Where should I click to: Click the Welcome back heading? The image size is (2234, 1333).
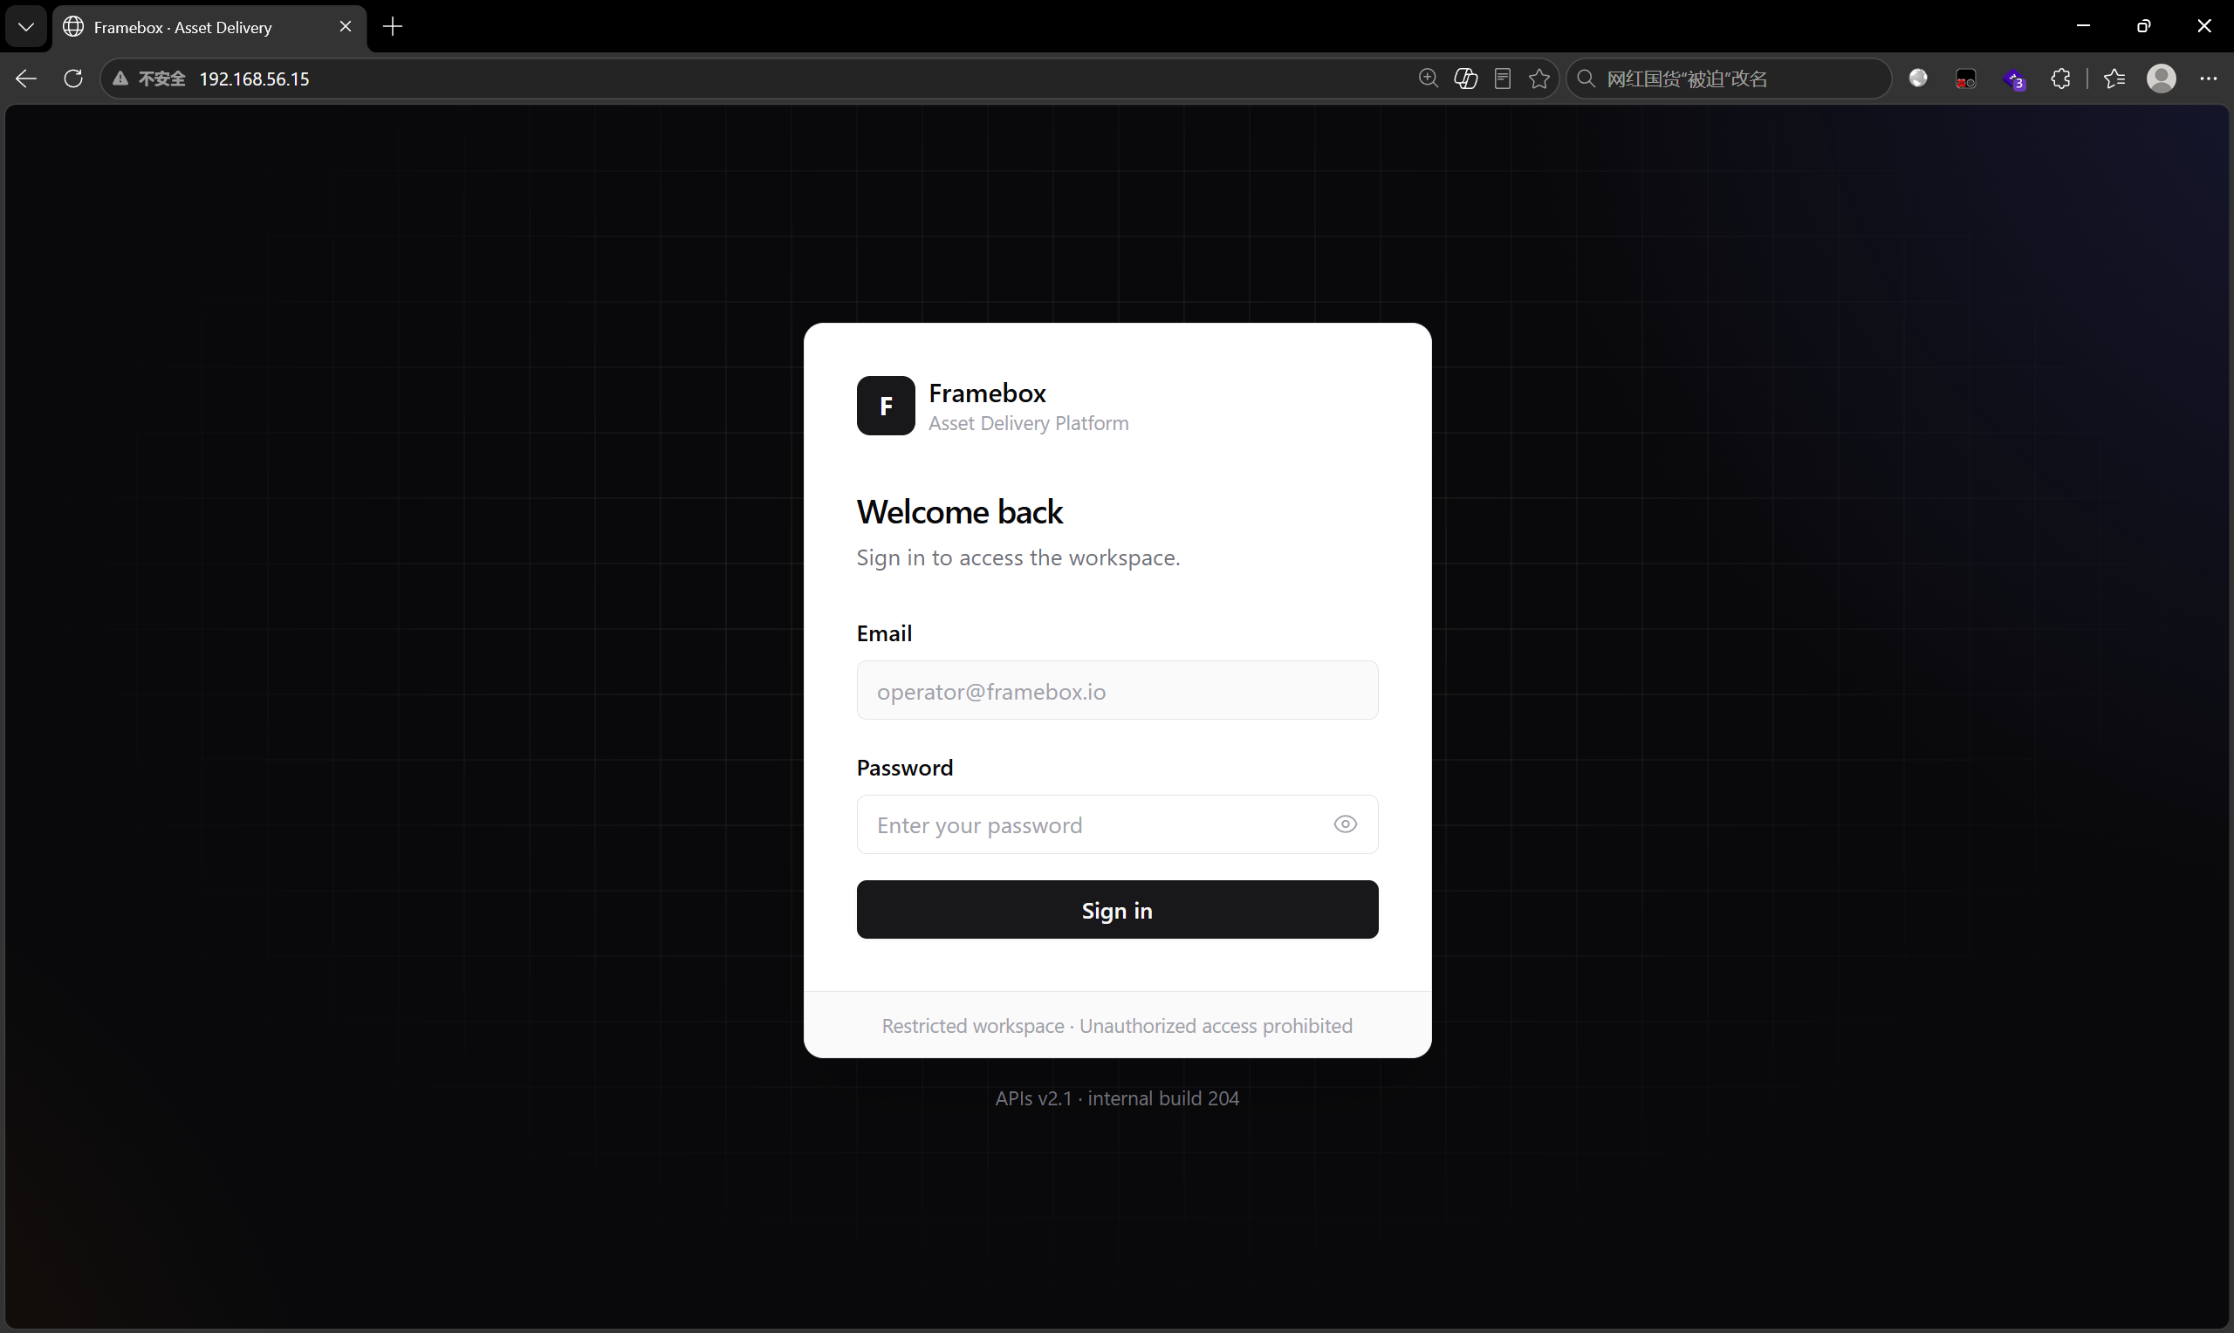click(x=959, y=512)
